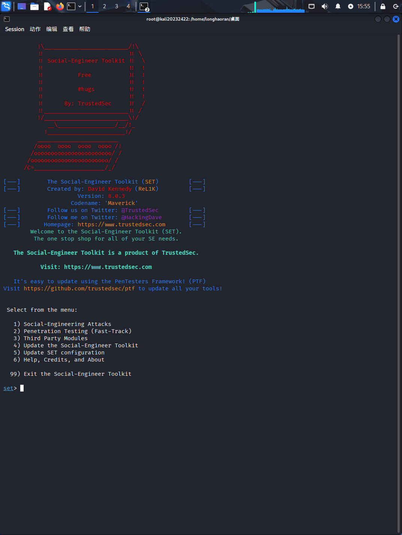Open the Session menu

point(15,29)
